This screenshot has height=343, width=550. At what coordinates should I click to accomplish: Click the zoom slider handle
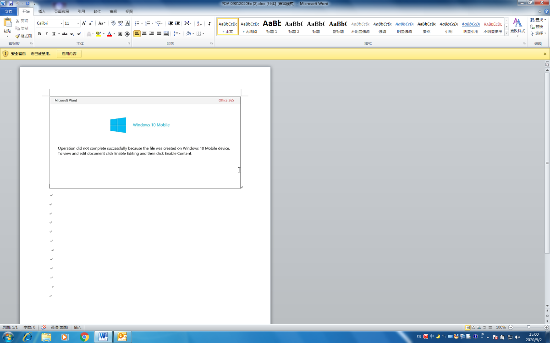pos(528,327)
